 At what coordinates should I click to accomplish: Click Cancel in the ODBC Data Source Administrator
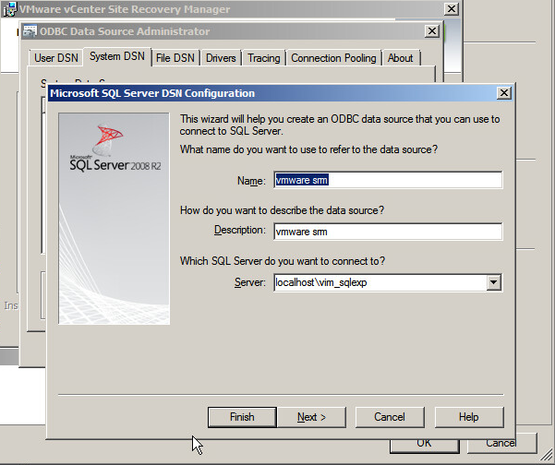pos(501,444)
